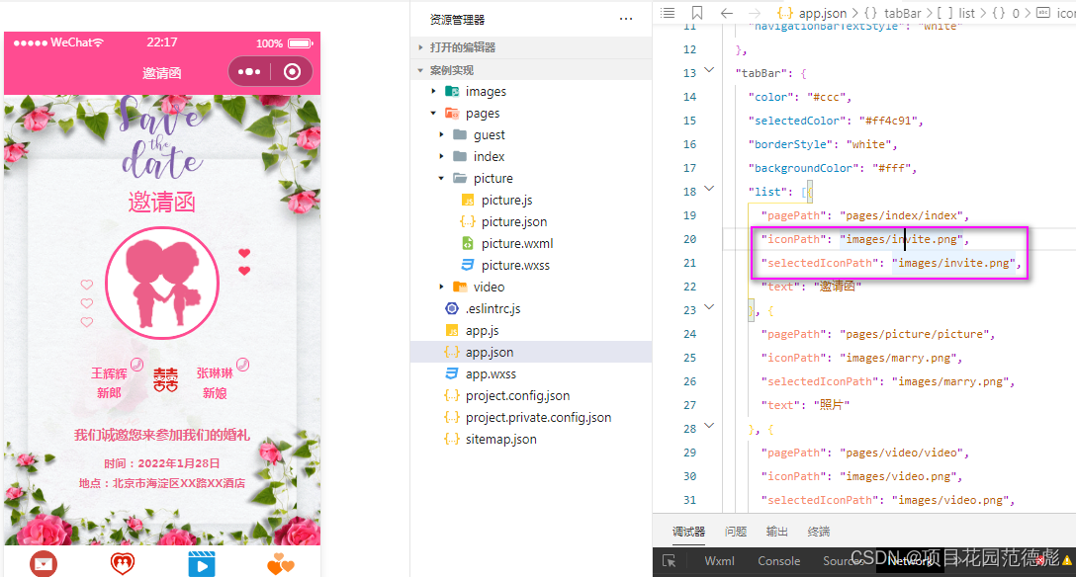Click the bookmark icon in the editor toolbar
Image resolution: width=1076 pixels, height=577 pixels.
696,13
